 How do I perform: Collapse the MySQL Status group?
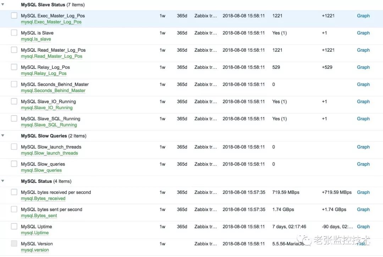coord(3,181)
